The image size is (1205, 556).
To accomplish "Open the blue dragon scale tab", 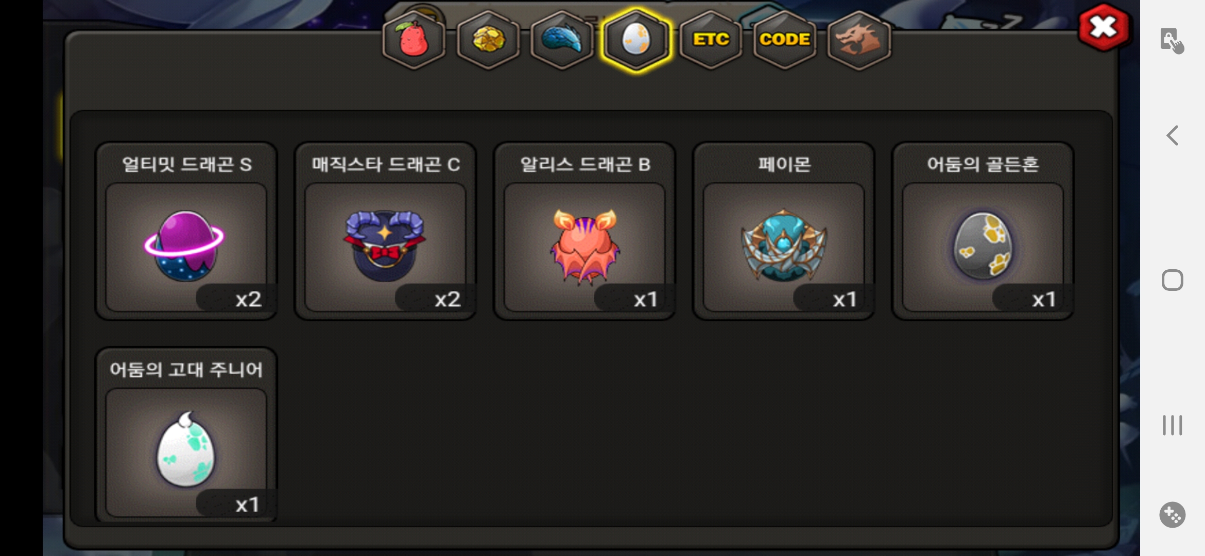I will coord(562,40).
